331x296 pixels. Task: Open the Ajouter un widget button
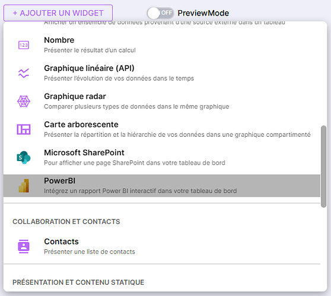pyautogui.click(x=58, y=13)
